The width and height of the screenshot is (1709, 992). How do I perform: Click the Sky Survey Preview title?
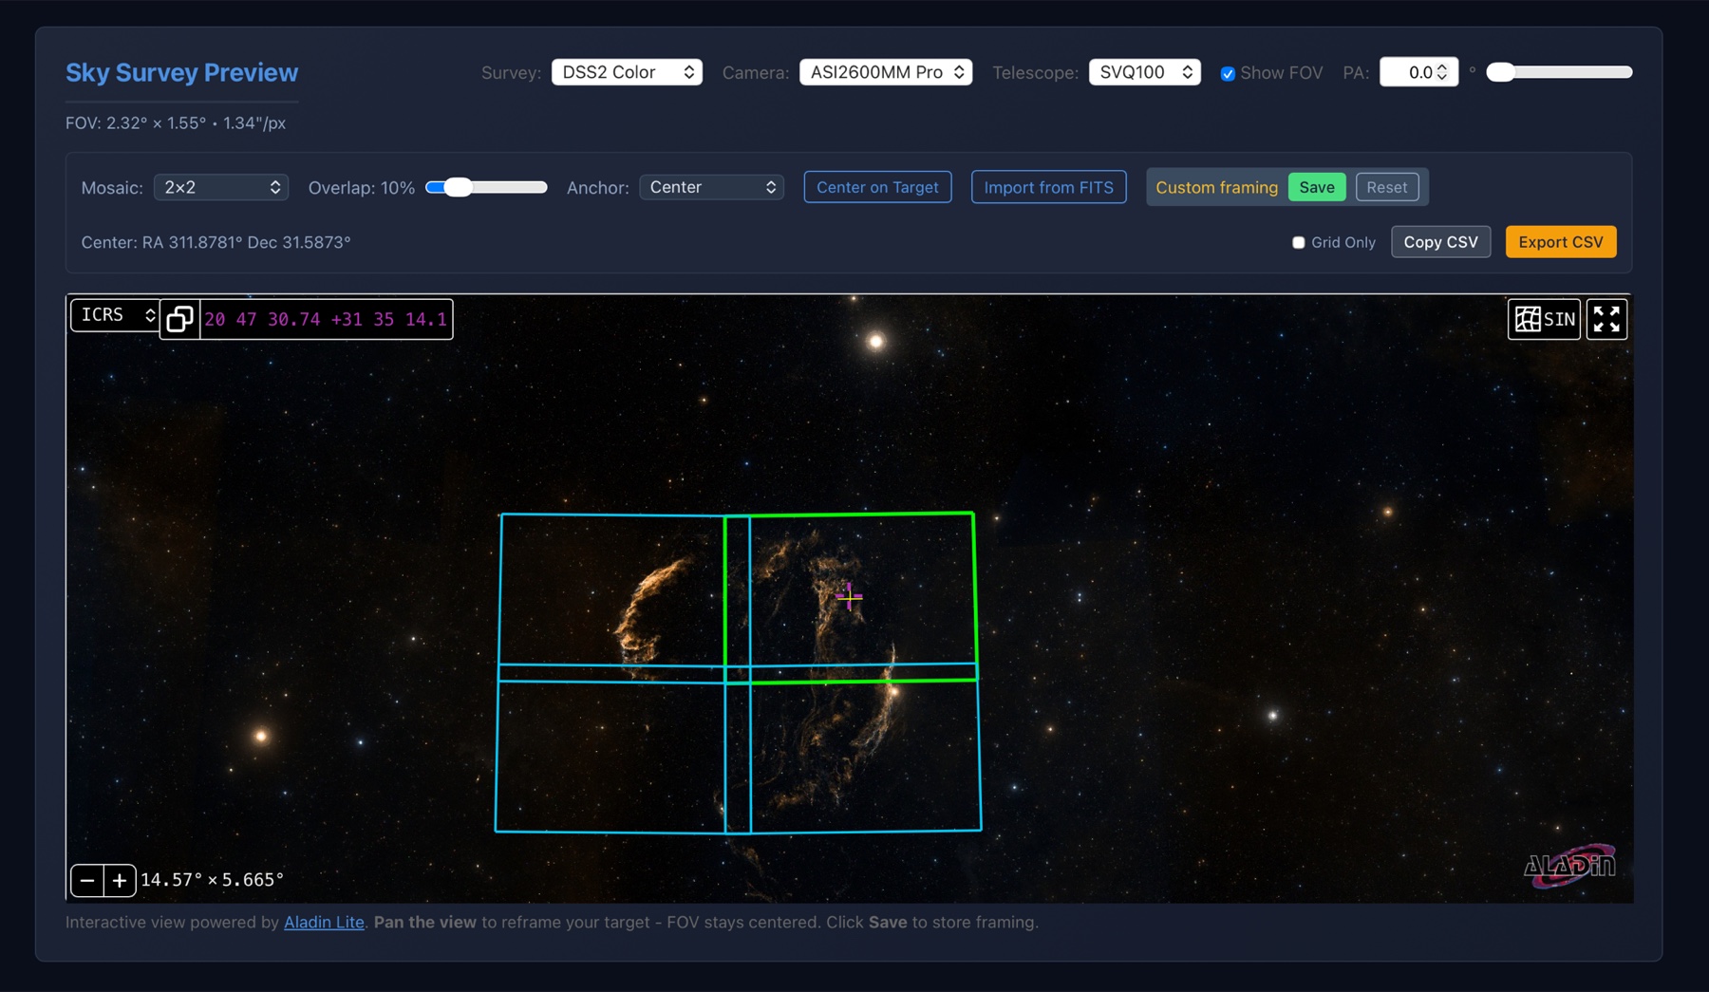[181, 72]
